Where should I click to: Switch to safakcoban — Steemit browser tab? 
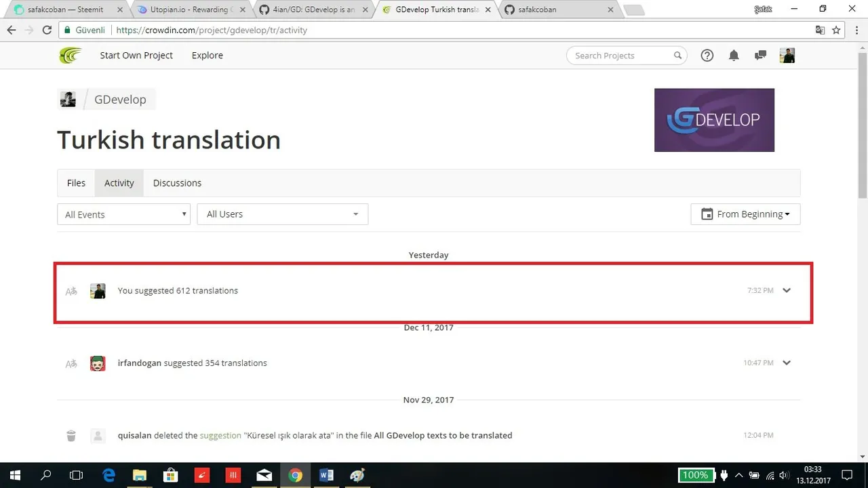click(x=64, y=10)
